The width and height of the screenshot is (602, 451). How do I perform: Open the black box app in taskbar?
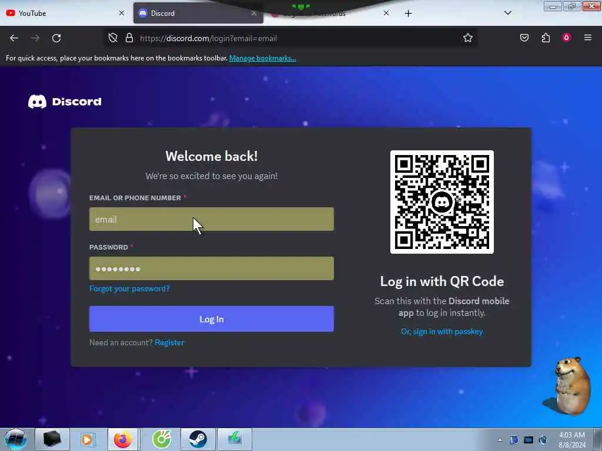52,439
